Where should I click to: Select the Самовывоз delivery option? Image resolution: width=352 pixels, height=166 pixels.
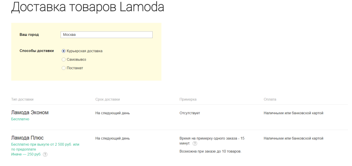point(63,60)
